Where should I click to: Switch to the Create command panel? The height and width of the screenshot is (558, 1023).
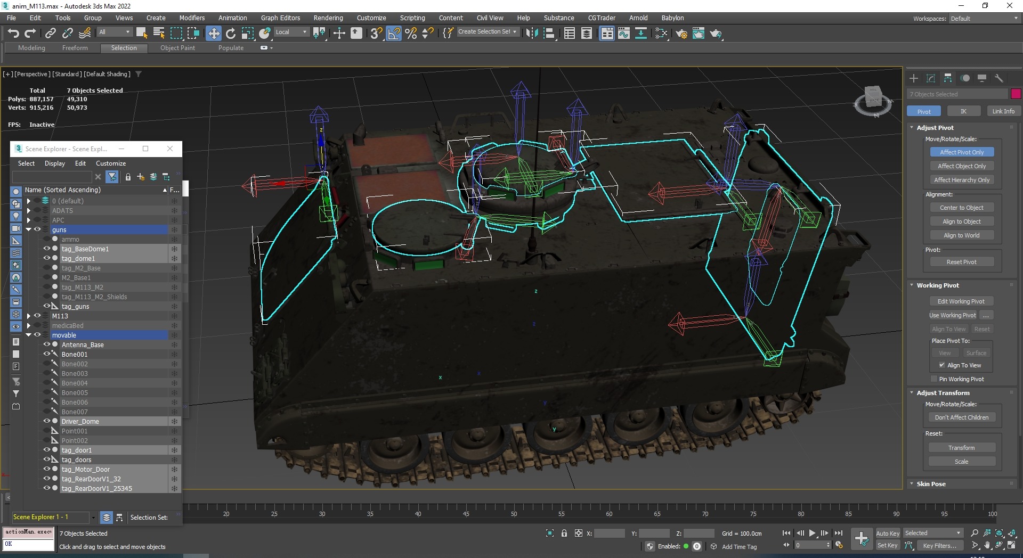coord(914,78)
